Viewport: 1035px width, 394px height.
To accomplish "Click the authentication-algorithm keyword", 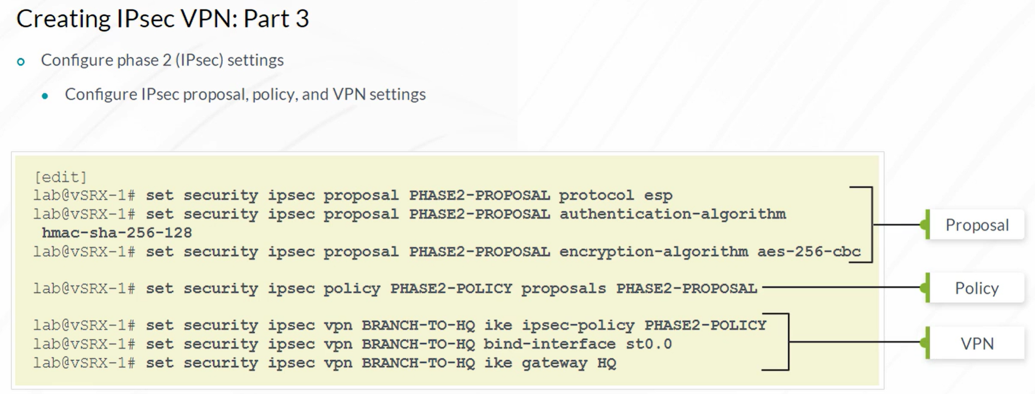I will [x=673, y=214].
